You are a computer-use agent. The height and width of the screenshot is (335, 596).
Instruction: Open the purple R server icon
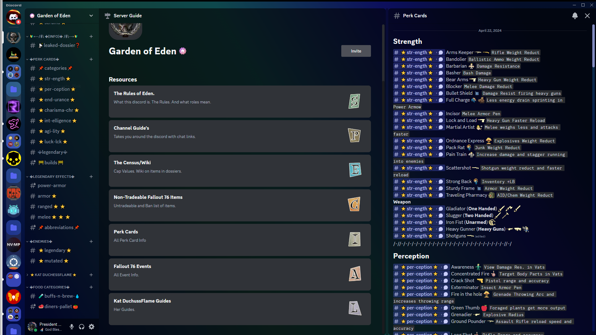pyautogui.click(x=14, y=107)
